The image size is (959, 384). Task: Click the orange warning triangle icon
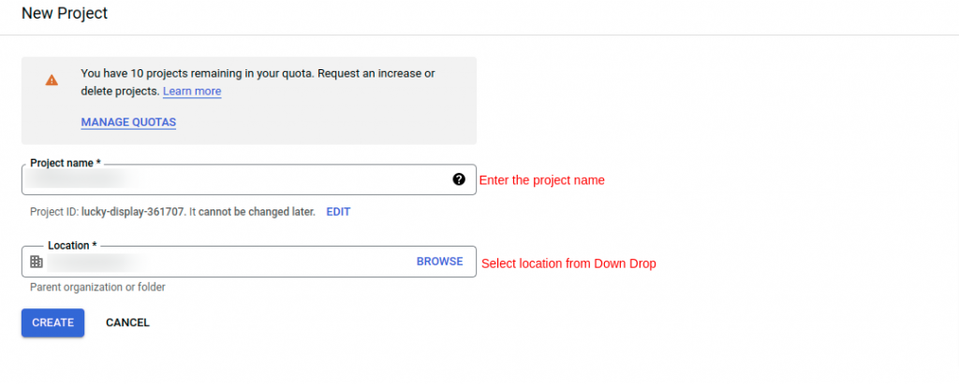click(x=52, y=80)
